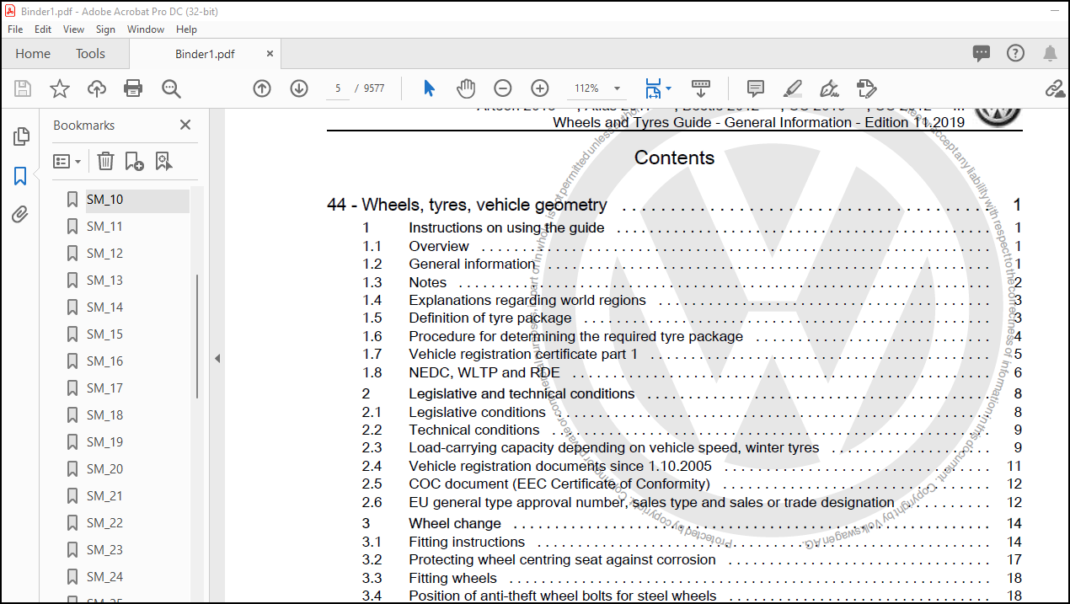1070x604 pixels.
Task: Select the SM_10 bookmark
Action: [104, 200]
